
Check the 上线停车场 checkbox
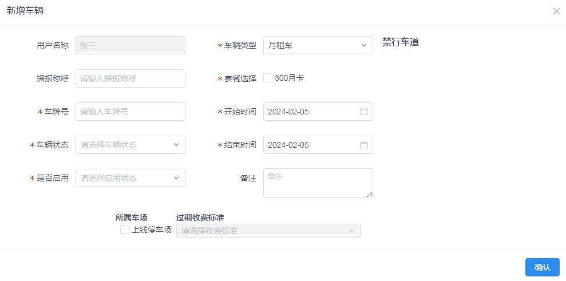pyautogui.click(x=125, y=229)
